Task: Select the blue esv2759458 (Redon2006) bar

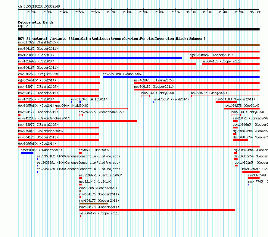Action: pos(181,77)
